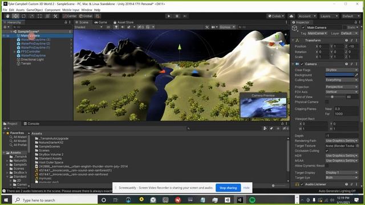Select WaterProDaytime (3) object
Viewport: 365px width, 205px height.
[35, 39]
